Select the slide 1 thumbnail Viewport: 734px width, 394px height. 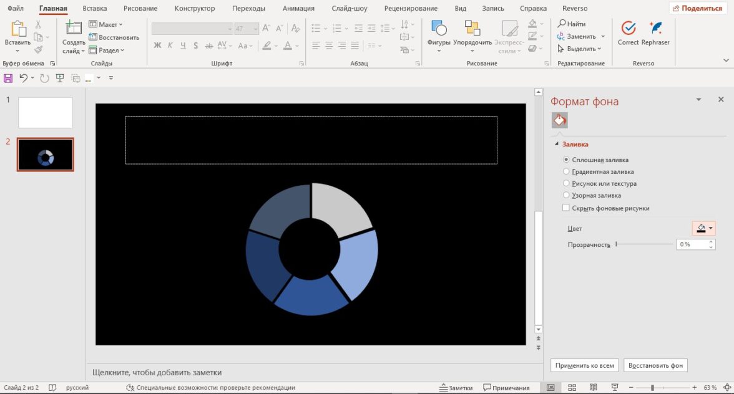(45, 113)
